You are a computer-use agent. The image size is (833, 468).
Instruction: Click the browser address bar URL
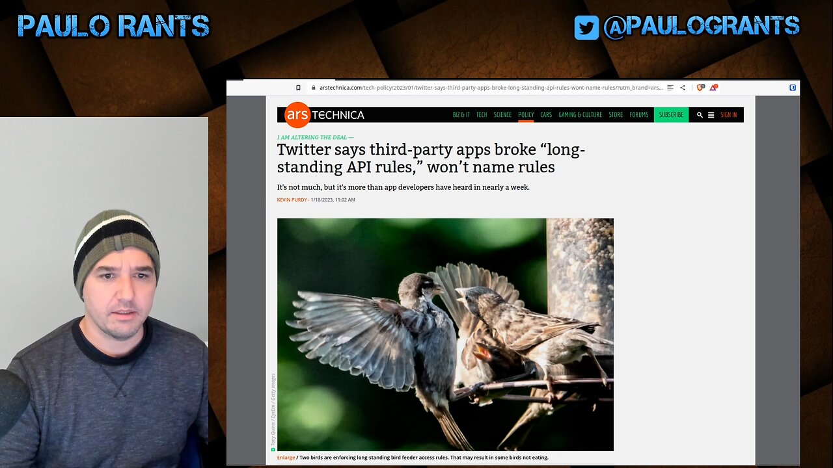click(491, 88)
